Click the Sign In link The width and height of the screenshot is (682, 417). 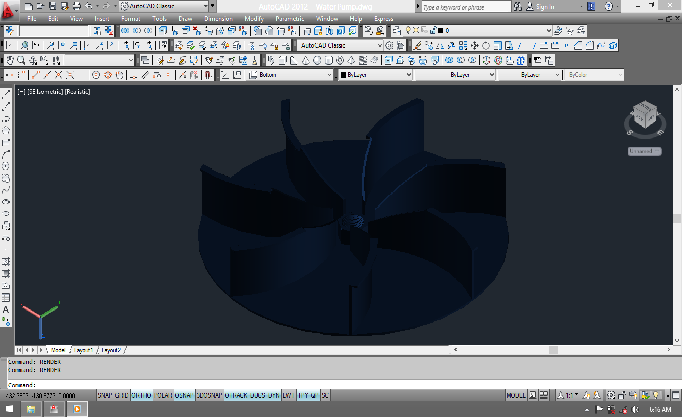(x=545, y=7)
